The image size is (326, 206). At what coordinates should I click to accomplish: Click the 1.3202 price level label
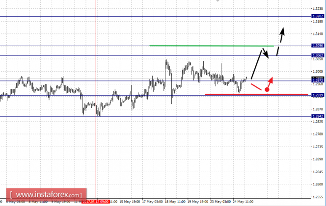[x=318, y=16]
